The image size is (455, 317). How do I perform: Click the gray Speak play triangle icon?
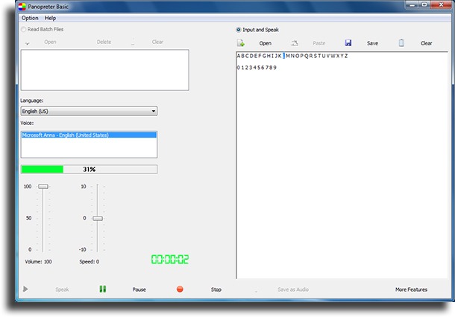25,289
